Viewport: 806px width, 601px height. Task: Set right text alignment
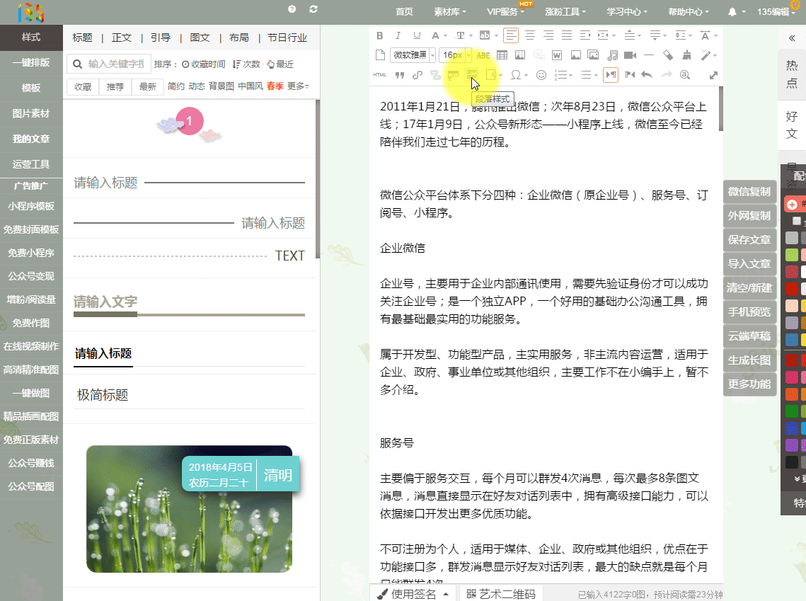[x=548, y=35]
